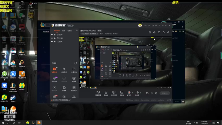
Task: Open the 如何把手机变成电脑摄像头 tip link
Action: (62, 100)
